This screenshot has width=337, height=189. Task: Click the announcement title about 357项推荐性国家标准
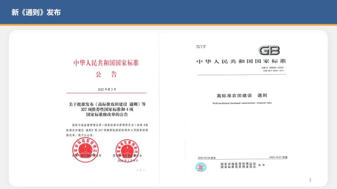click(x=107, y=109)
